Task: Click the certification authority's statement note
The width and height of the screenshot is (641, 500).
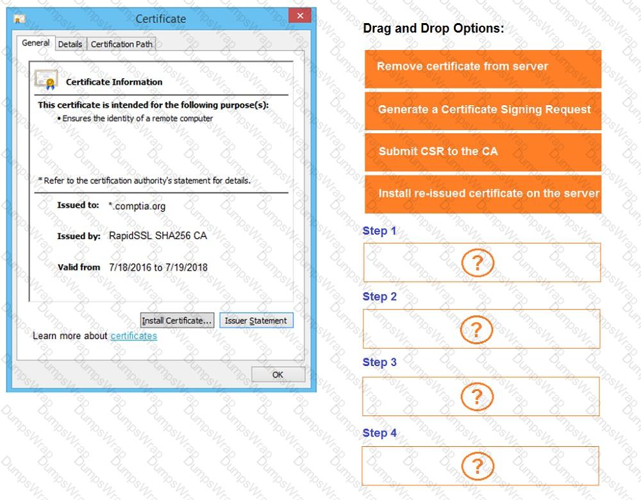Action: pyautogui.click(x=145, y=181)
